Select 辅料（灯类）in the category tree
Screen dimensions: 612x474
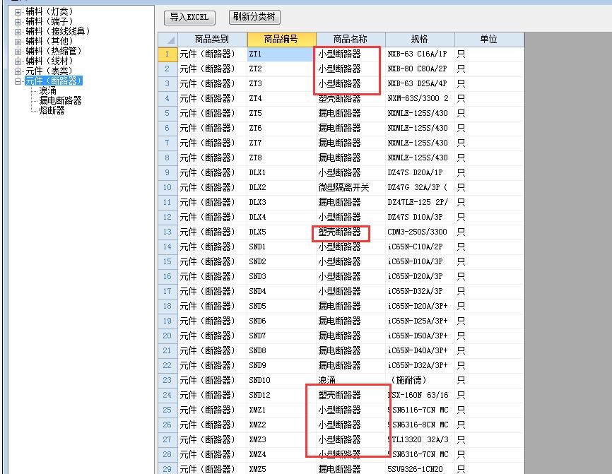[x=49, y=12]
